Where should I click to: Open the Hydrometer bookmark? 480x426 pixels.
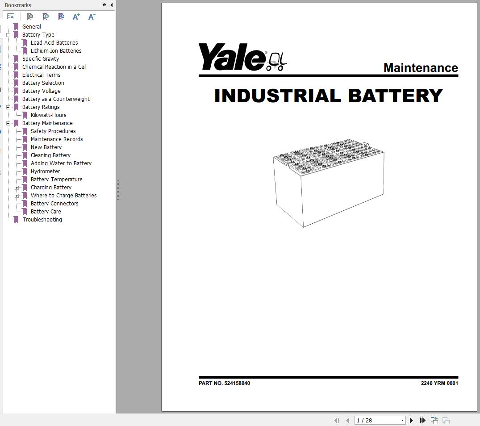pos(45,171)
